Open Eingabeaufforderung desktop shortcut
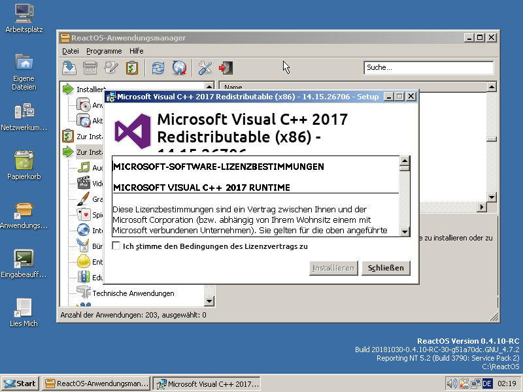Image resolution: width=523 pixels, height=392 pixels. point(24,264)
